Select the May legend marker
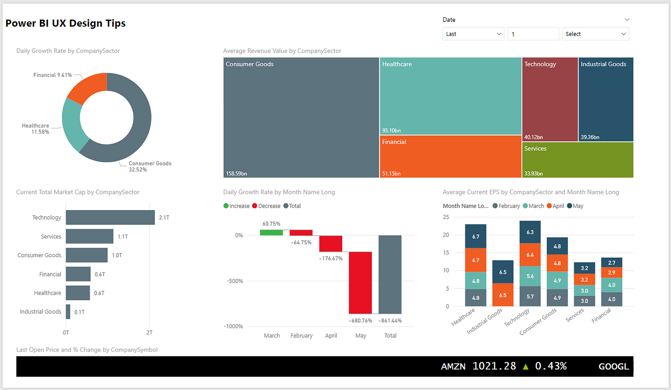 point(569,206)
